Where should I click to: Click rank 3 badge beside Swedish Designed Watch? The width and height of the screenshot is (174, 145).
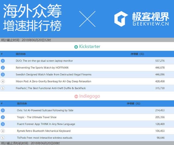click(x=3, y=75)
